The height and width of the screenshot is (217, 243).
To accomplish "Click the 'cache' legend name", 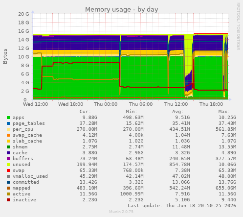I will tap(20, 153).
